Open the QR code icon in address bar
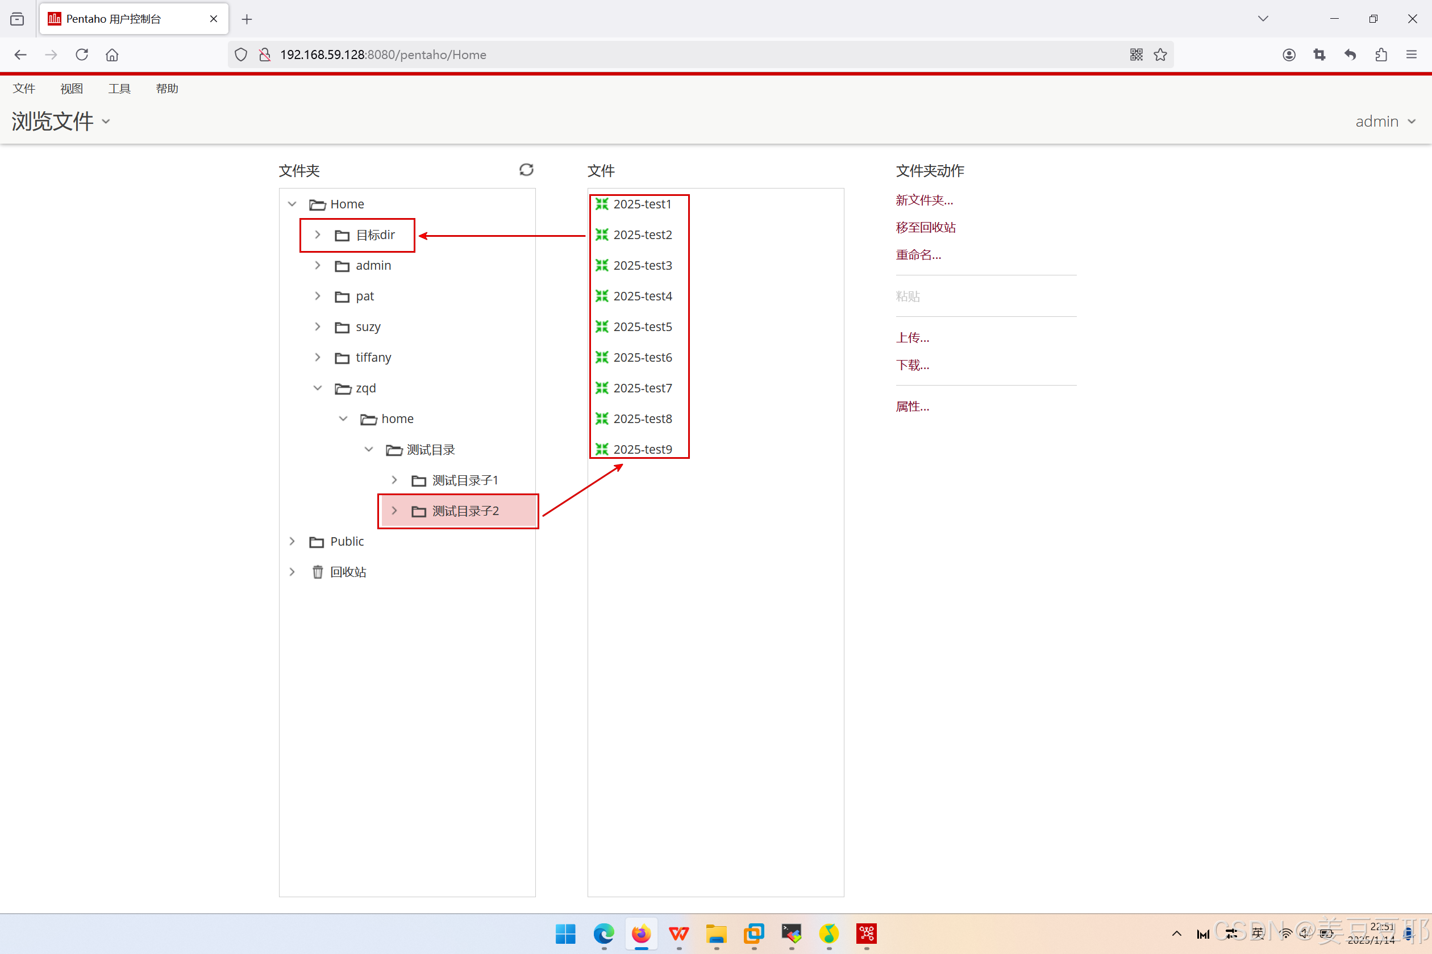Screen dimensions: 1432x954 [1136, 55]
